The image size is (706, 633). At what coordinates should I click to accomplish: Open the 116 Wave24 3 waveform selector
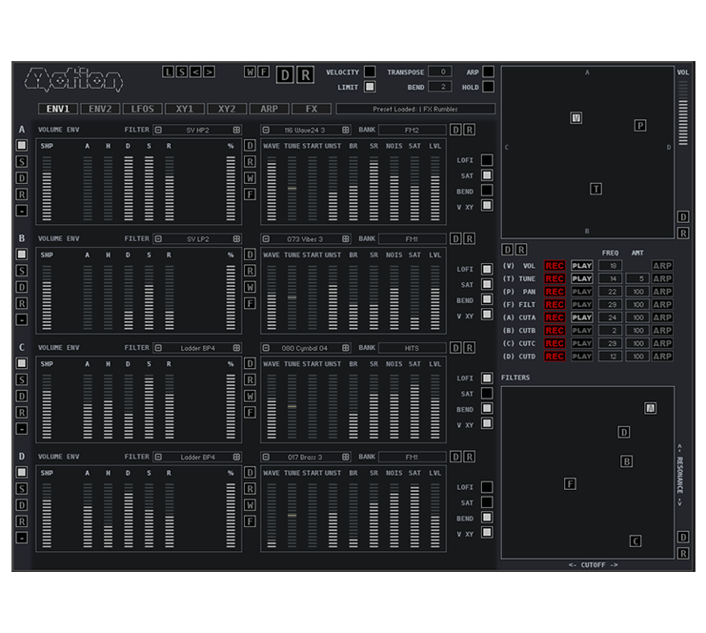pos(306,130)
